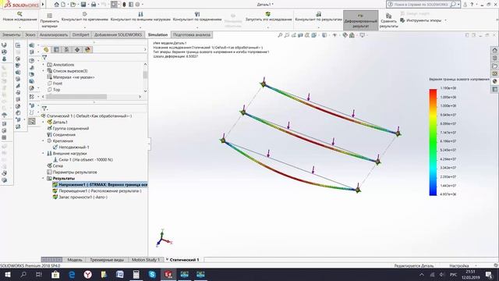Image resolution: width=499 pixels, height=281 pixels.
Task: Expand Список вырезов(3) node
Action: point(44,71)
